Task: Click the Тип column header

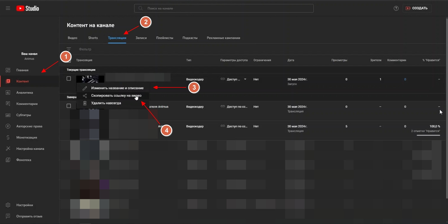Action: pos(189,60)
